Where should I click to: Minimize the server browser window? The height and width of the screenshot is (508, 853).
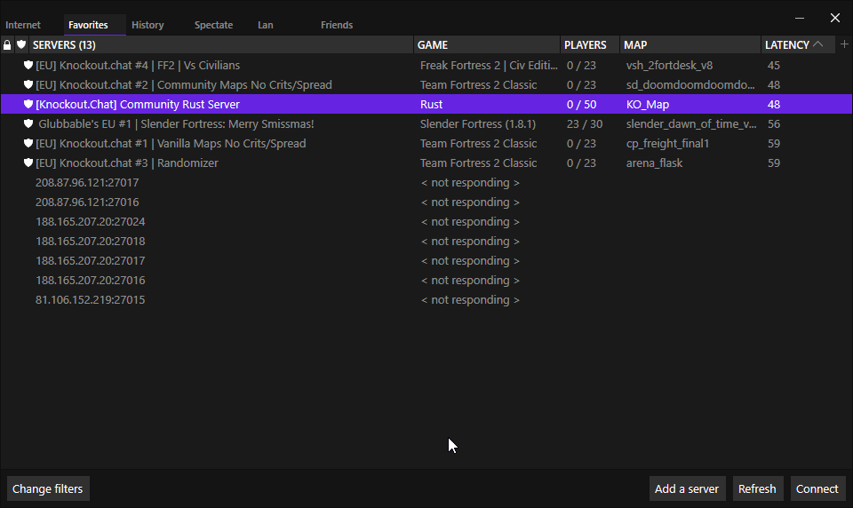pos(800,18)
